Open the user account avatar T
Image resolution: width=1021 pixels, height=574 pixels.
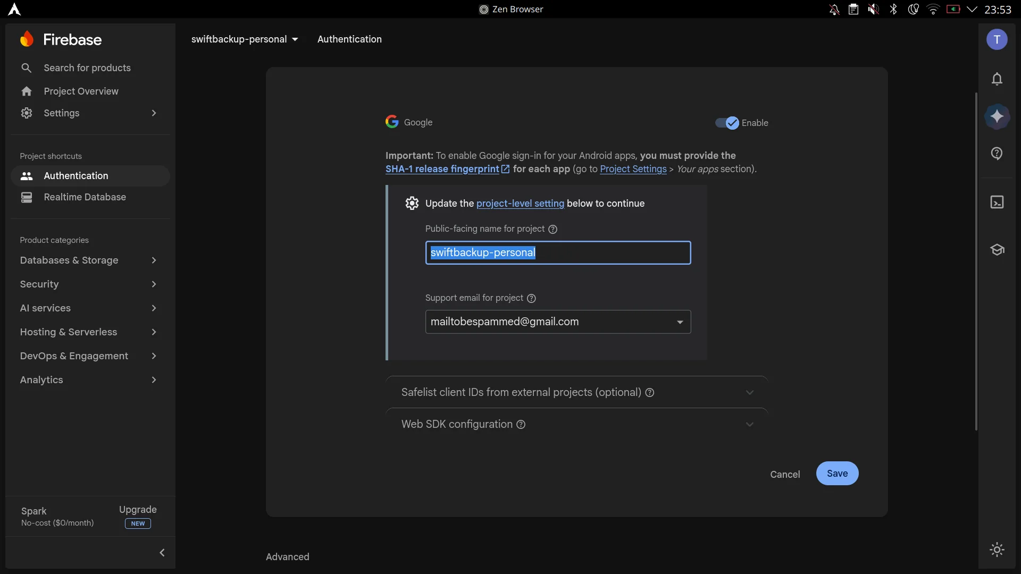(997, 39)
